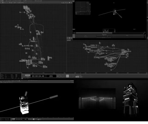Switch the time display to TimeCode mode
This screenshot has width=148, height=124.
coord(28,75)
